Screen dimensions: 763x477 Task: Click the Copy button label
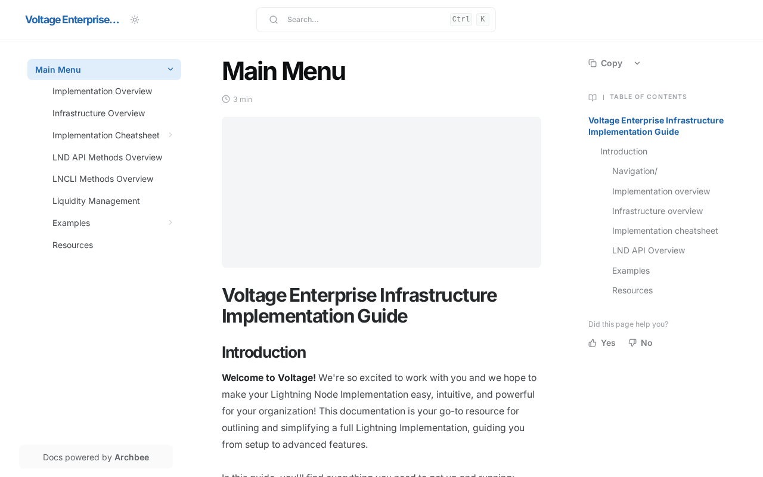click(x=612, y=63)
